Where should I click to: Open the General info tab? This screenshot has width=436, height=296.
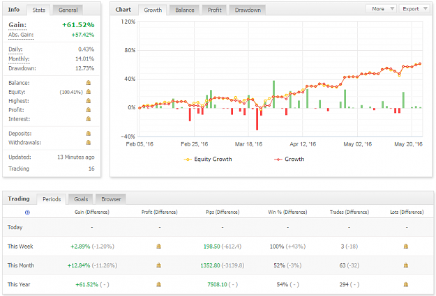tap(68, 10)
